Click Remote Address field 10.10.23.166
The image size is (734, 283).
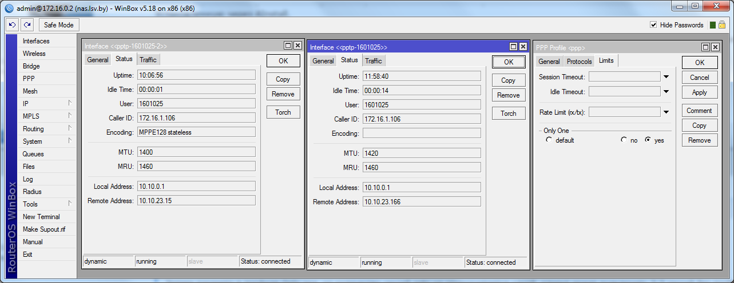tap(422, 202)
